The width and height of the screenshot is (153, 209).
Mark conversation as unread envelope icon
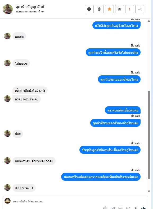pyautogui.click(x=119, y=9)
